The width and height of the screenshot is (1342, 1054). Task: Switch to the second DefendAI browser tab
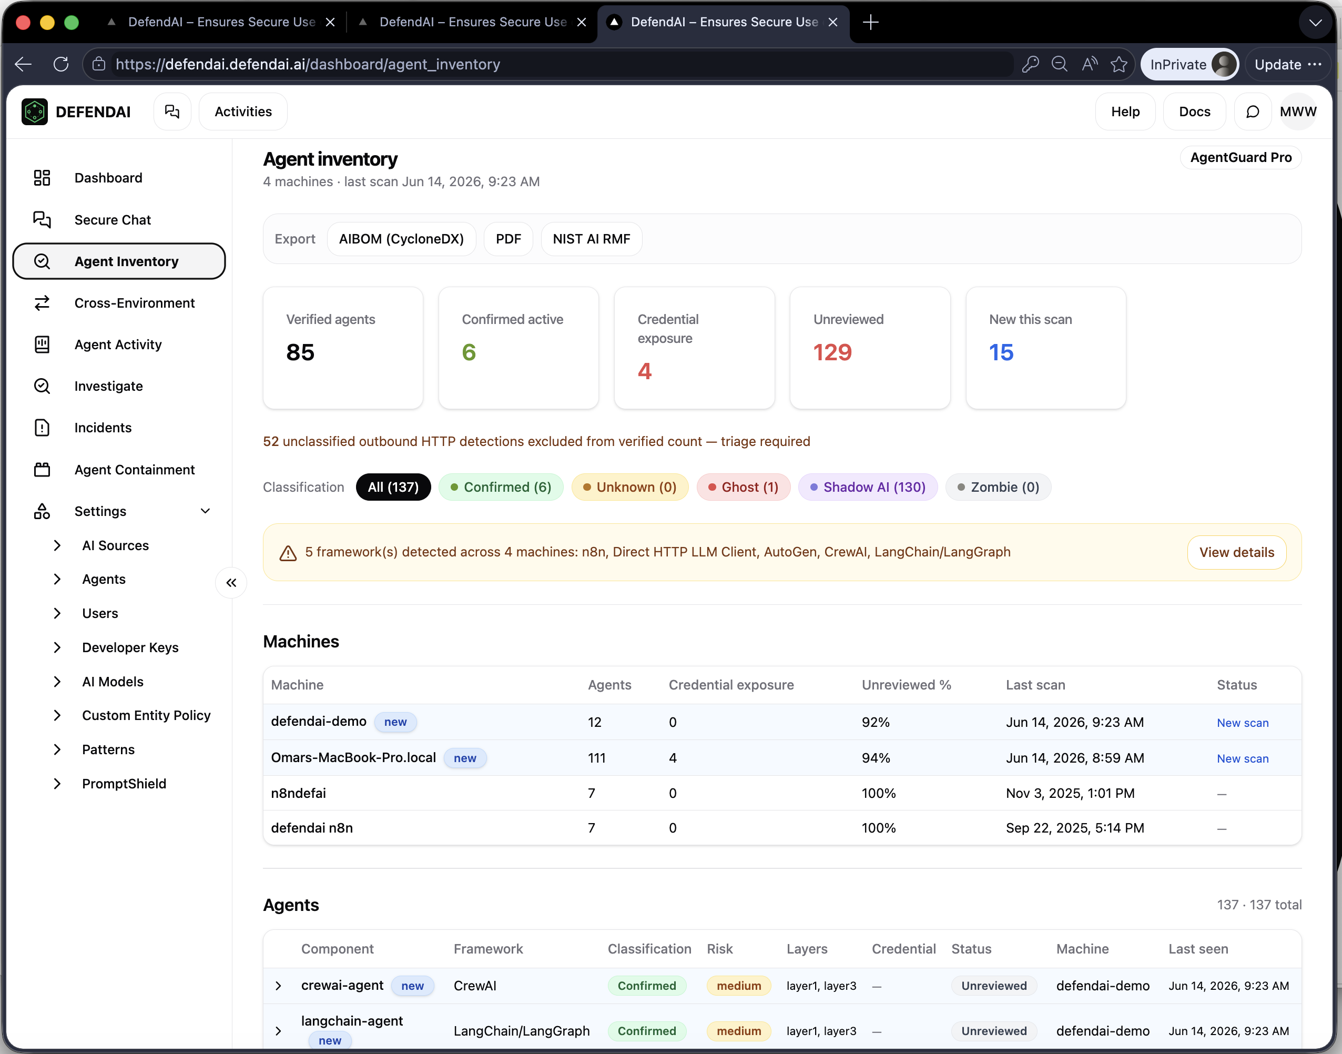(x=472, y=22)
